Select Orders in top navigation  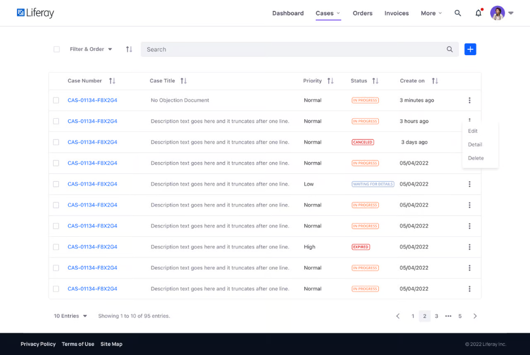pos(363,13)
